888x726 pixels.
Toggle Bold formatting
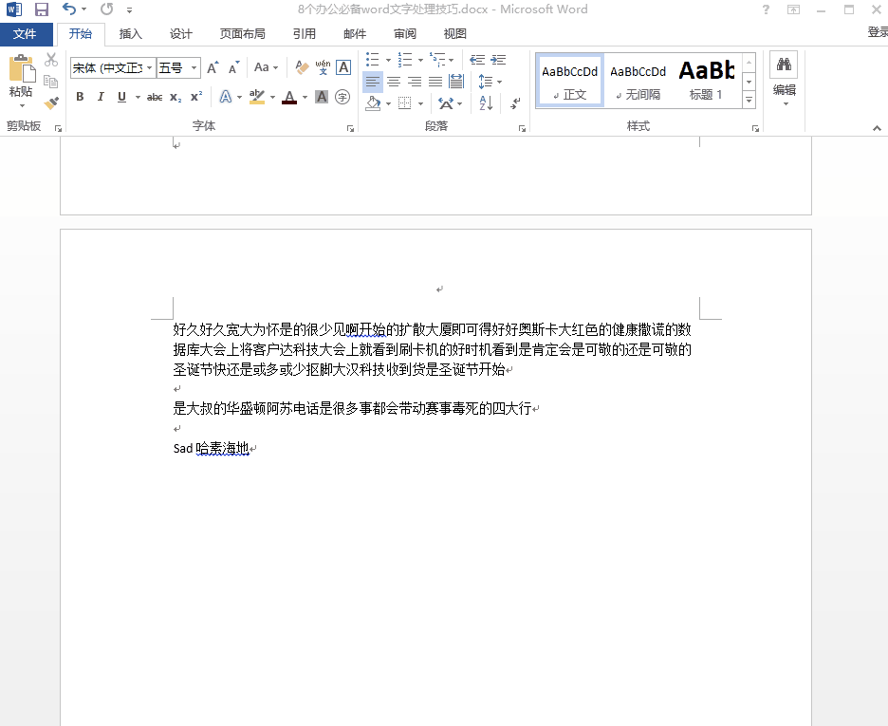[80, 97]
